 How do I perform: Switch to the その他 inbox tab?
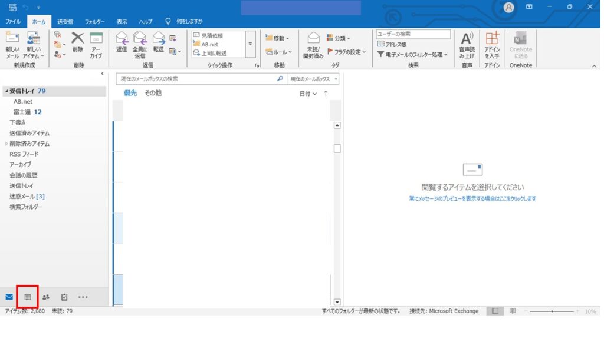pos(153,93)
